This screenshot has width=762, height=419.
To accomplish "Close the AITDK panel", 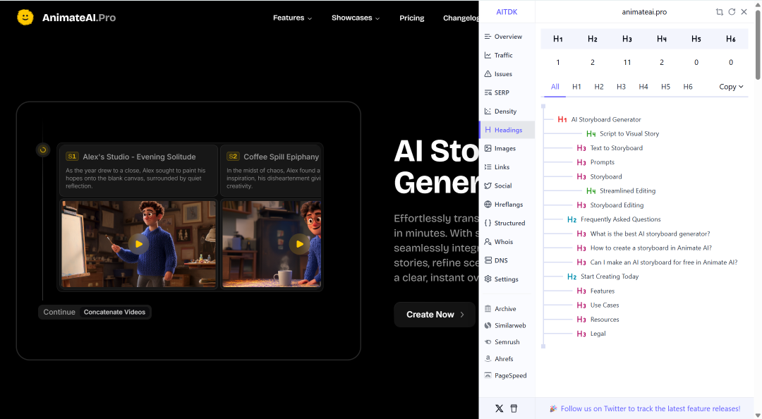I will (x=744, y=12).
